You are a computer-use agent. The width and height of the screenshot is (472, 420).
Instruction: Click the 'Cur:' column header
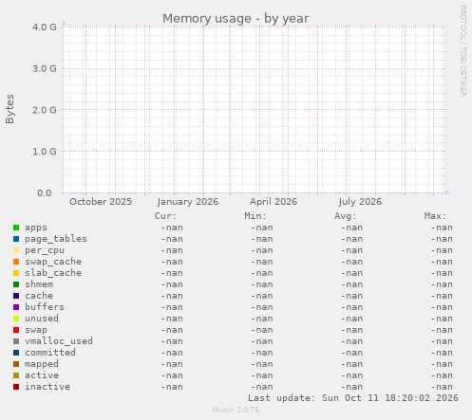tap(165, 216)
